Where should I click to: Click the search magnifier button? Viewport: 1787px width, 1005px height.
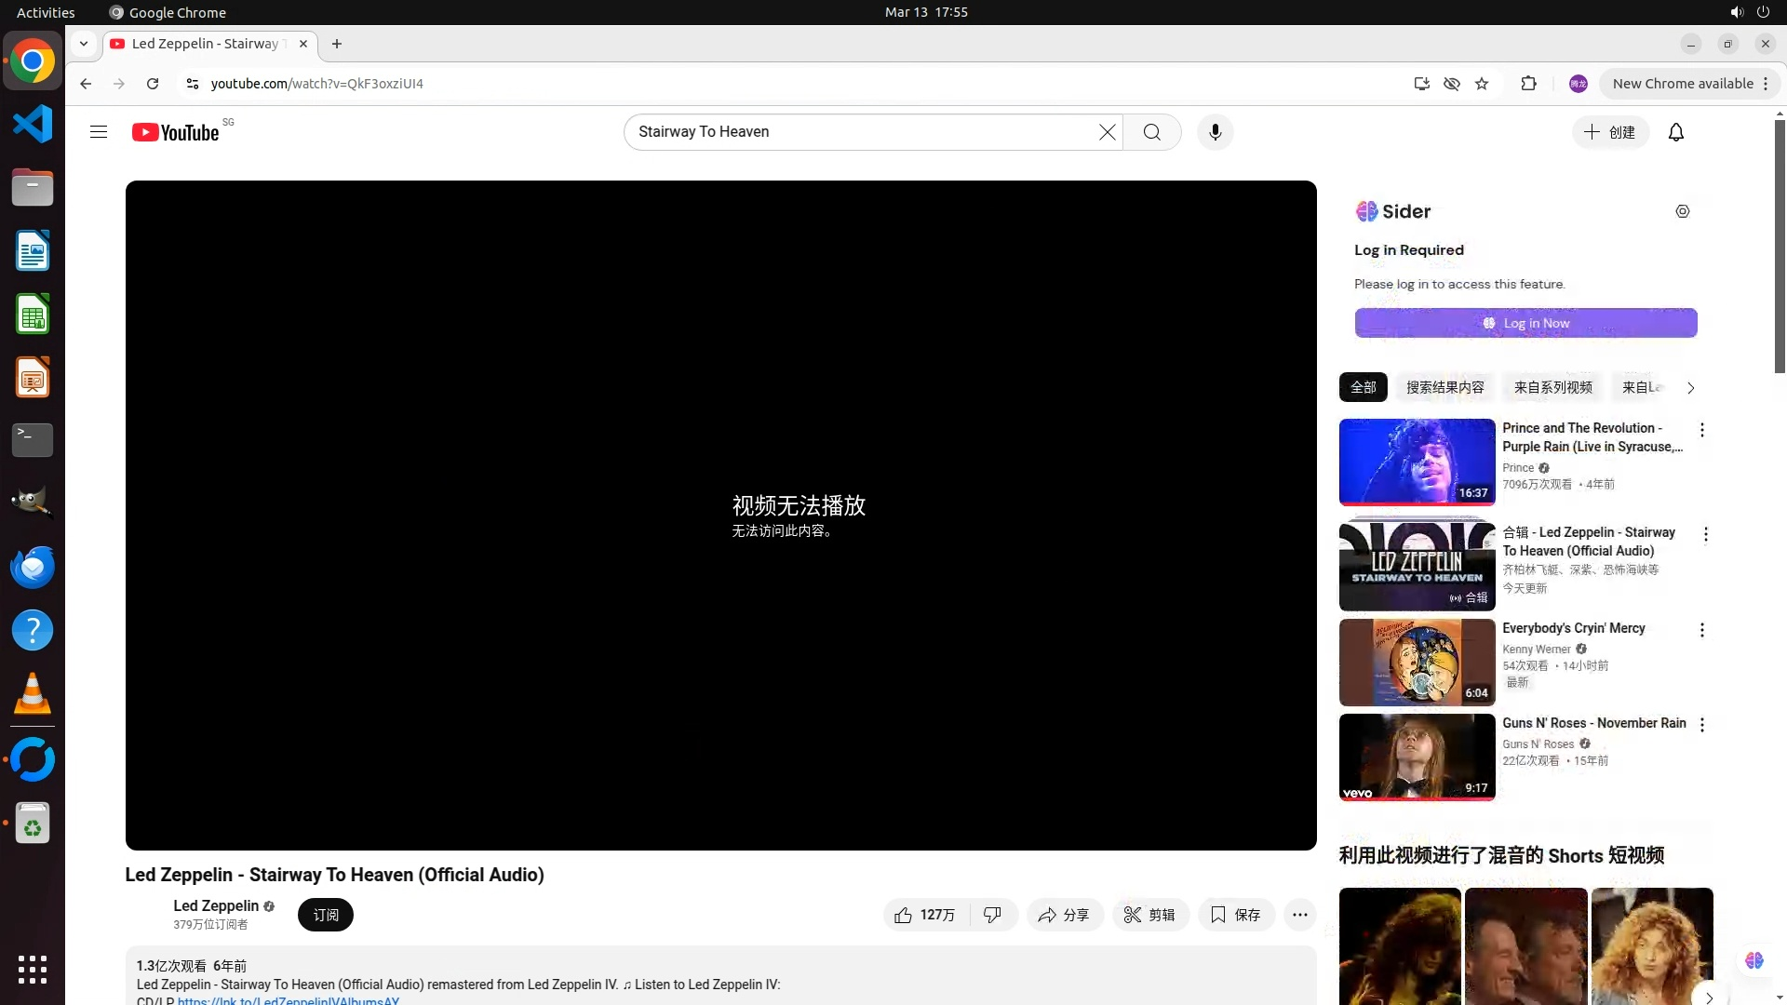(x=1151, y=132)
